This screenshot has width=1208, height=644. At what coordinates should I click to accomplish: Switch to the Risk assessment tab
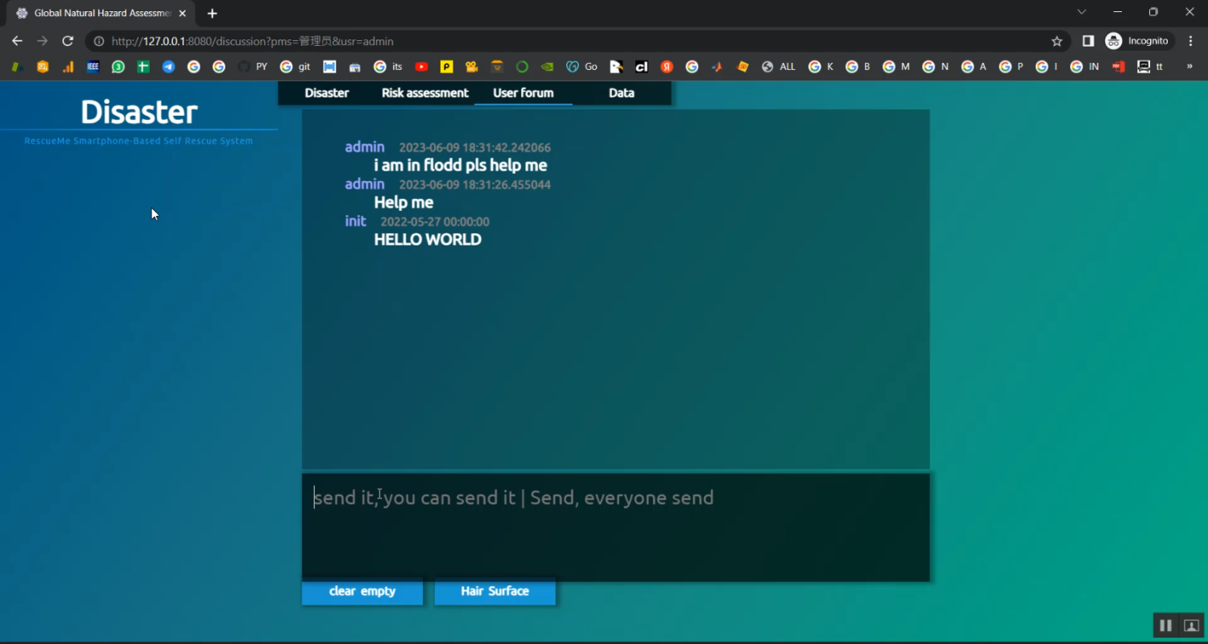(x=424, y=93)
